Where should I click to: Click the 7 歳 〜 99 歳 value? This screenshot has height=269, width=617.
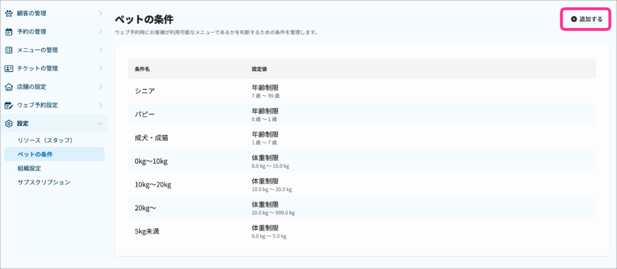pyautogui.click(x=266, y=96)
